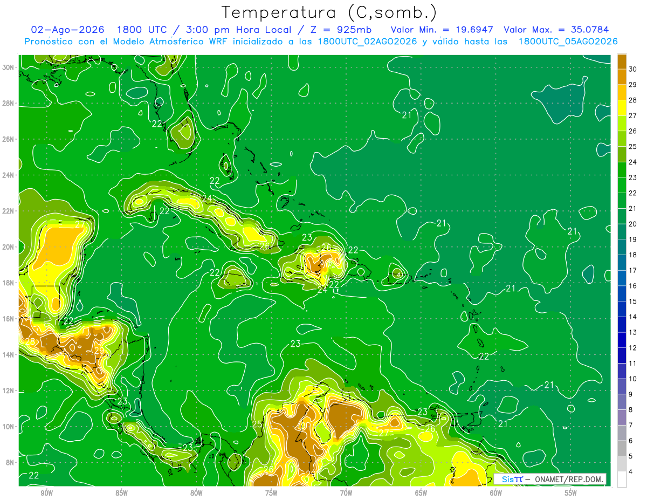Click the "28N" latitude axis label
The width and height of the screenshot is (647, 500).
click(9, 103)
